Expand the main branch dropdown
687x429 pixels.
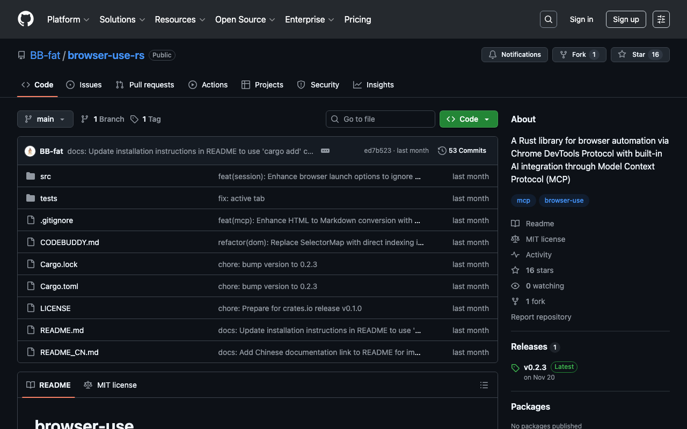click(x=45, y=119)
